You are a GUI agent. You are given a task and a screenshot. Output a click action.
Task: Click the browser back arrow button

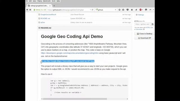27,10
